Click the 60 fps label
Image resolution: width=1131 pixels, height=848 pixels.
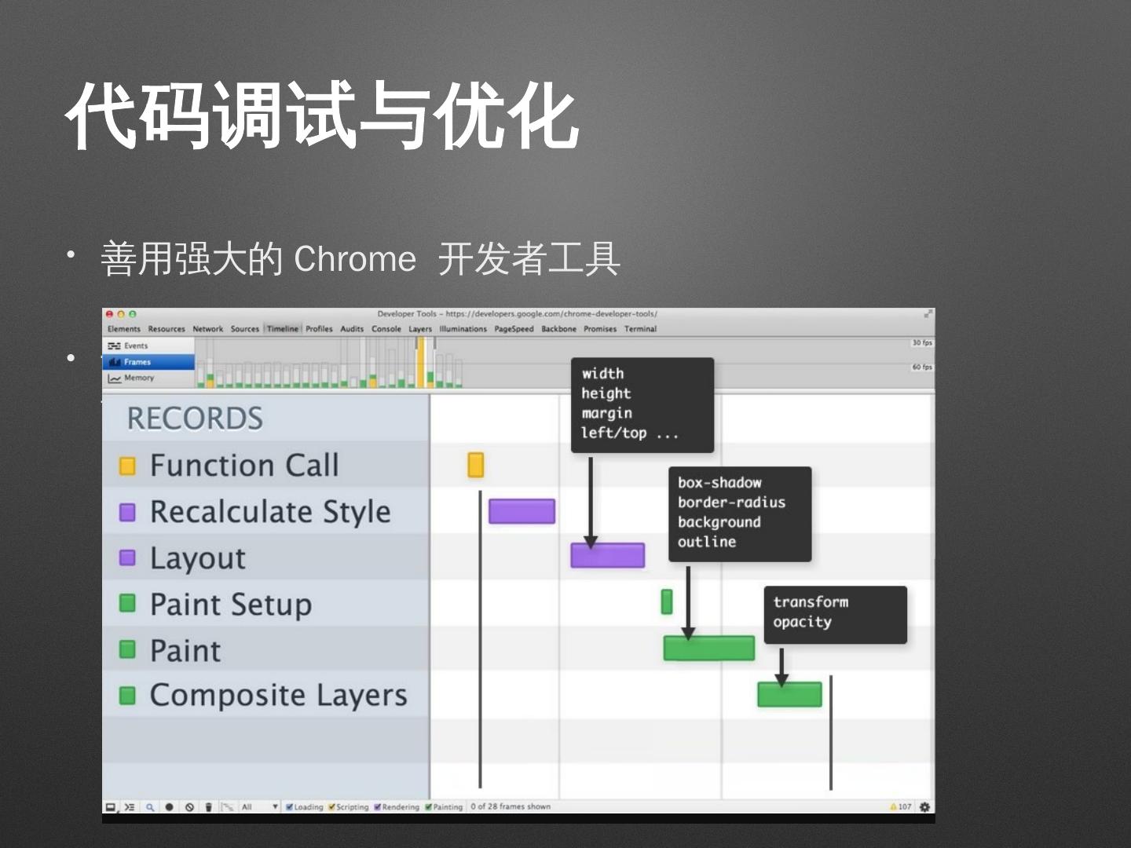tap(922, 367)
